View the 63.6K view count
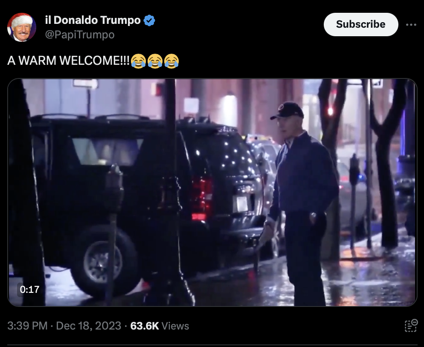Viewport: 424px width, 347px height. point(145,326)
